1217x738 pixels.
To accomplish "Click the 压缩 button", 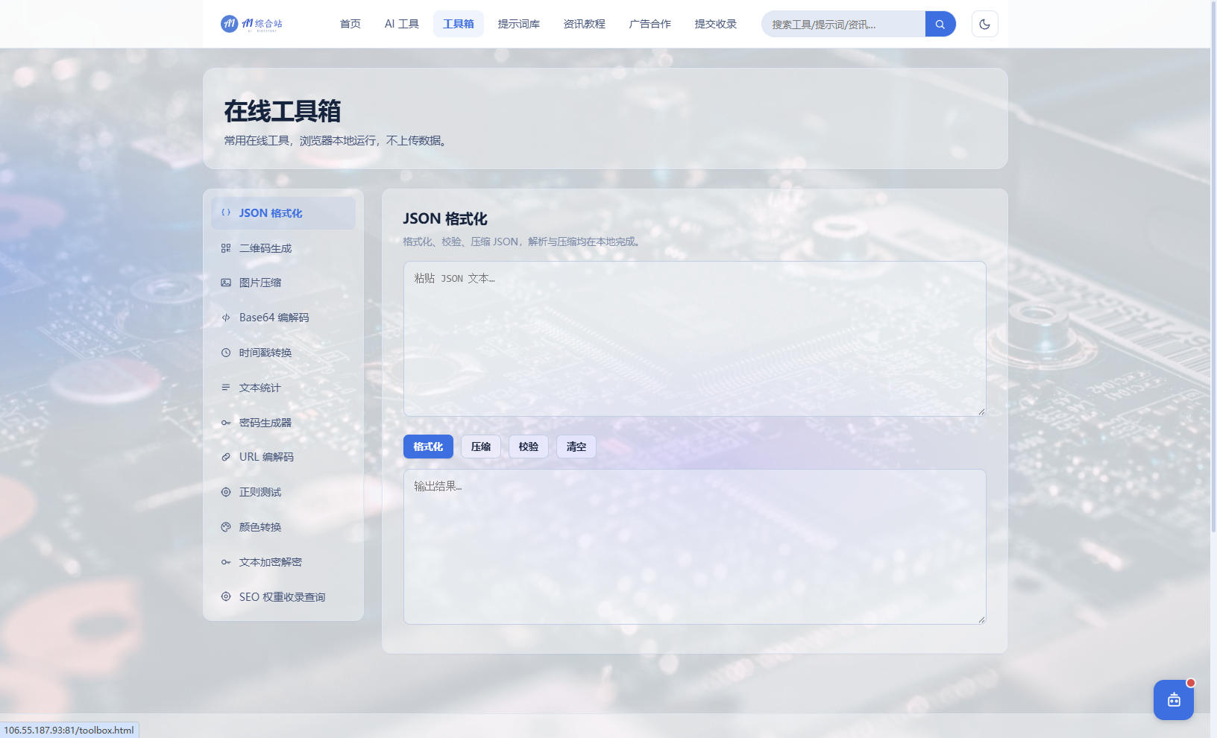I will 481,447.
